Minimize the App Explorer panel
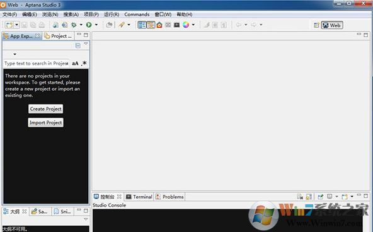This screenshot has width=373, height=232. (79, 35)
